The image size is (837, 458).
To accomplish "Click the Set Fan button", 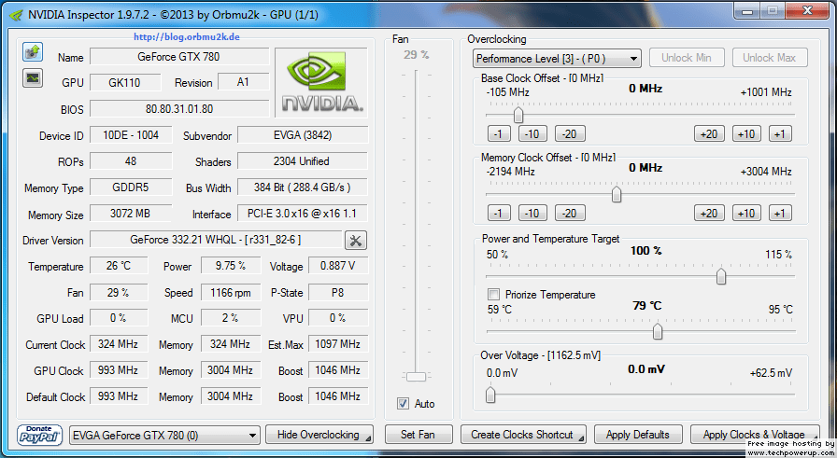I will pos(418,435).
